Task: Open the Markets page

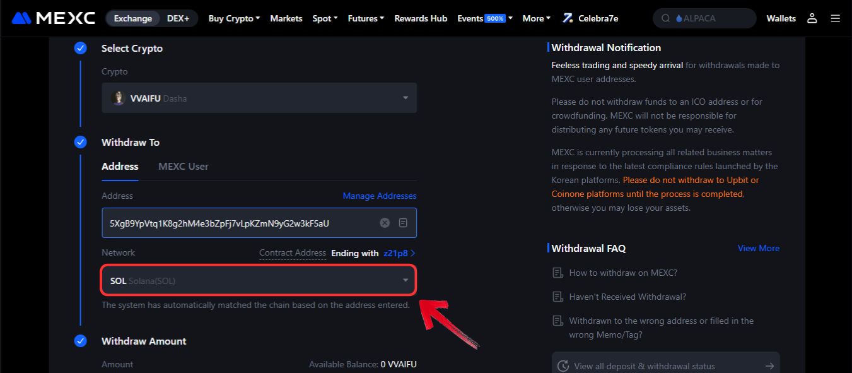Action: pos(286,18)
